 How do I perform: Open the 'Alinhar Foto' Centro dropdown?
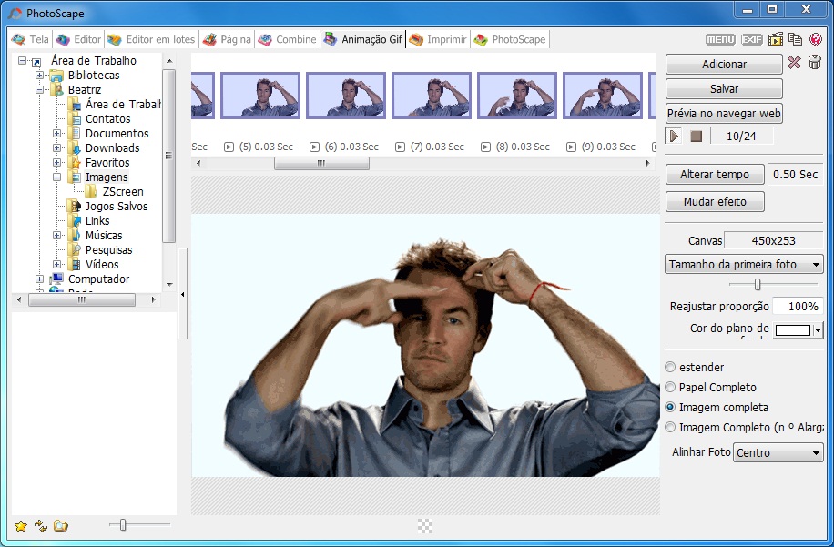click(x=778, y=452)
